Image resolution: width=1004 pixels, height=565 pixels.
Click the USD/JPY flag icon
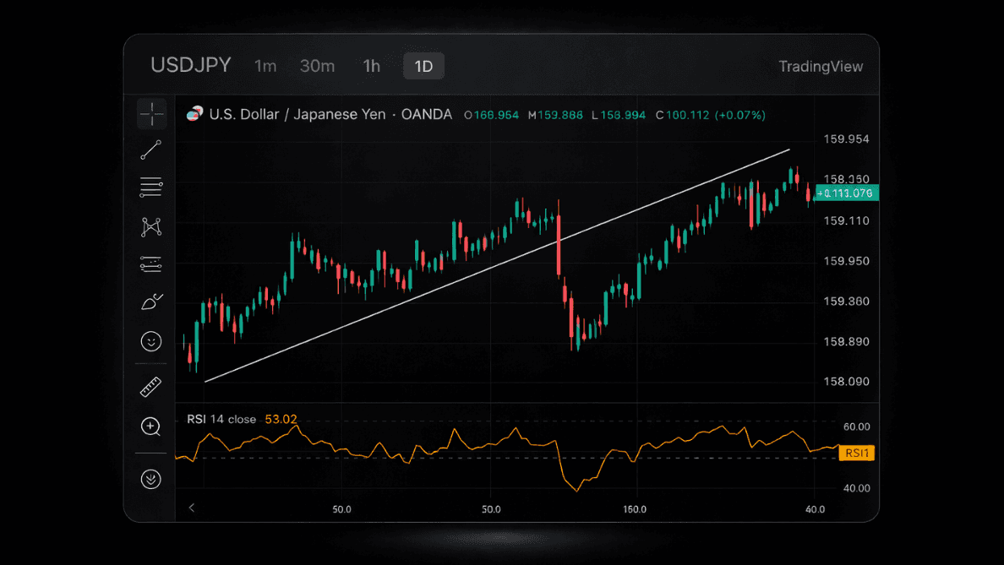pyautogui.click(x=194, y=114)
